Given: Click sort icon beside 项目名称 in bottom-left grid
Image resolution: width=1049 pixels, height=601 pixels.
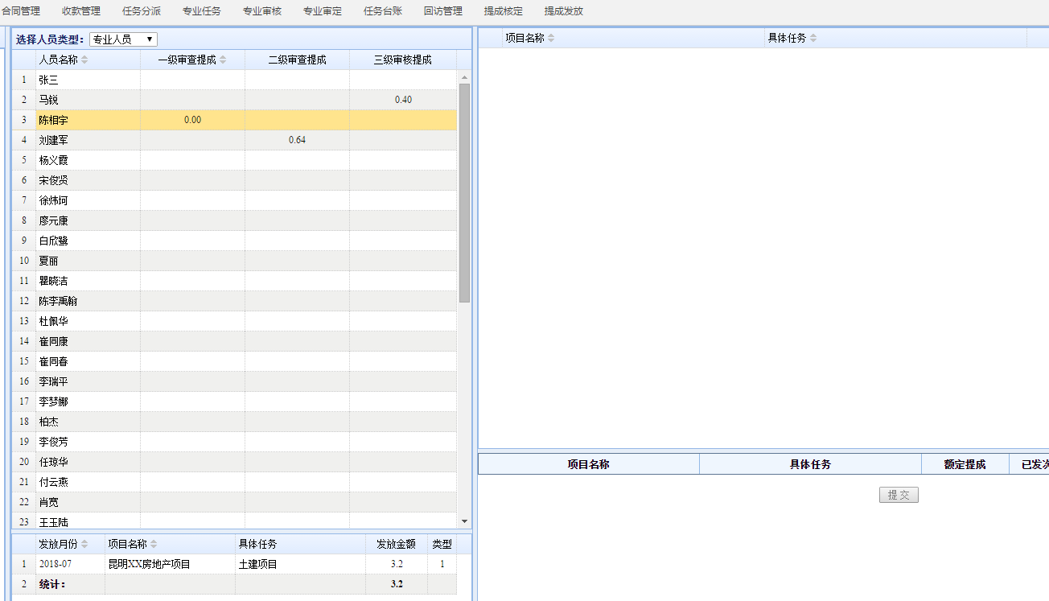Looking at the screenshot, I should [x=154, y=545].
